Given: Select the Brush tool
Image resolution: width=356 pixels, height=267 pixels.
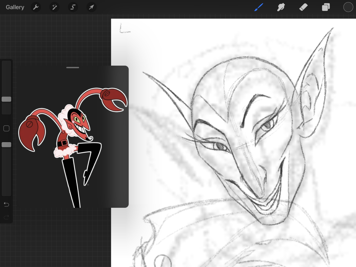Looking at the screenshot, I should point(259,7).
